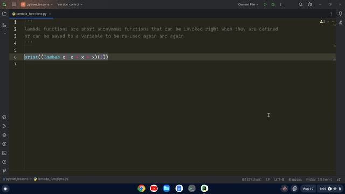Click the comment text on line 2
The width and height of the screenshot is (345, 194).
click(x=151, y=29)
